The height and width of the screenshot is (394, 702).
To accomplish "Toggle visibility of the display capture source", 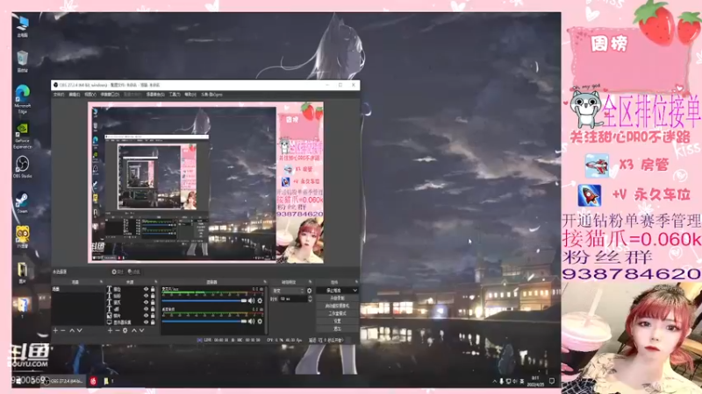I will (146, 322).
